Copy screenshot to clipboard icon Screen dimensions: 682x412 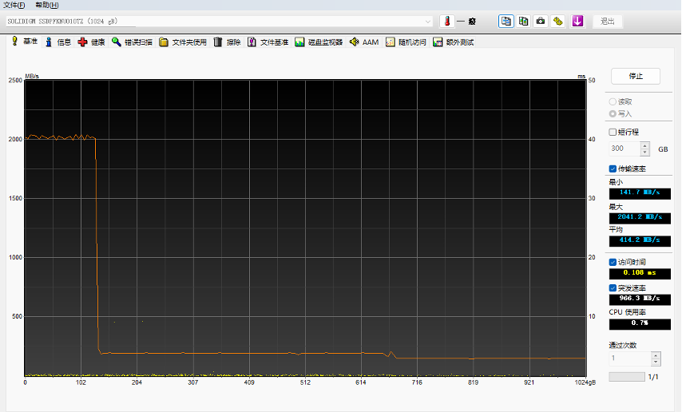pos(523,22)
